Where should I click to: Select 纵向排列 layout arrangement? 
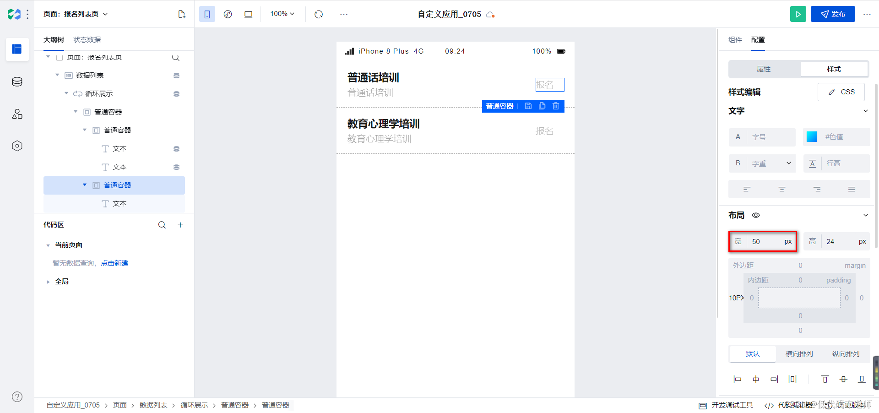tap(846, 354)
